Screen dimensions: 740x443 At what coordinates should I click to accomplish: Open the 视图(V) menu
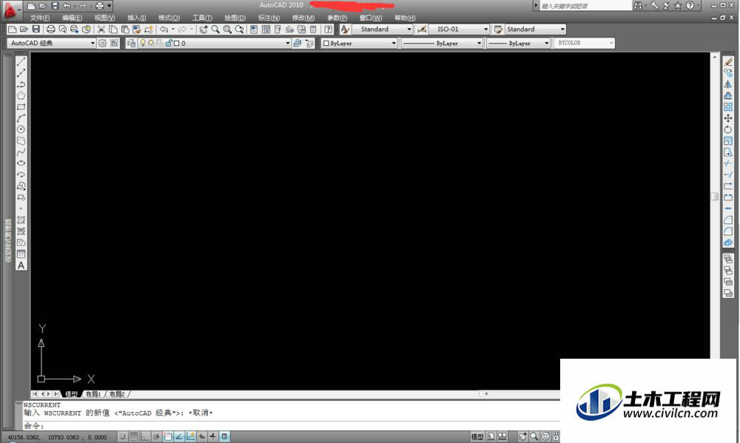pos(104,18)
